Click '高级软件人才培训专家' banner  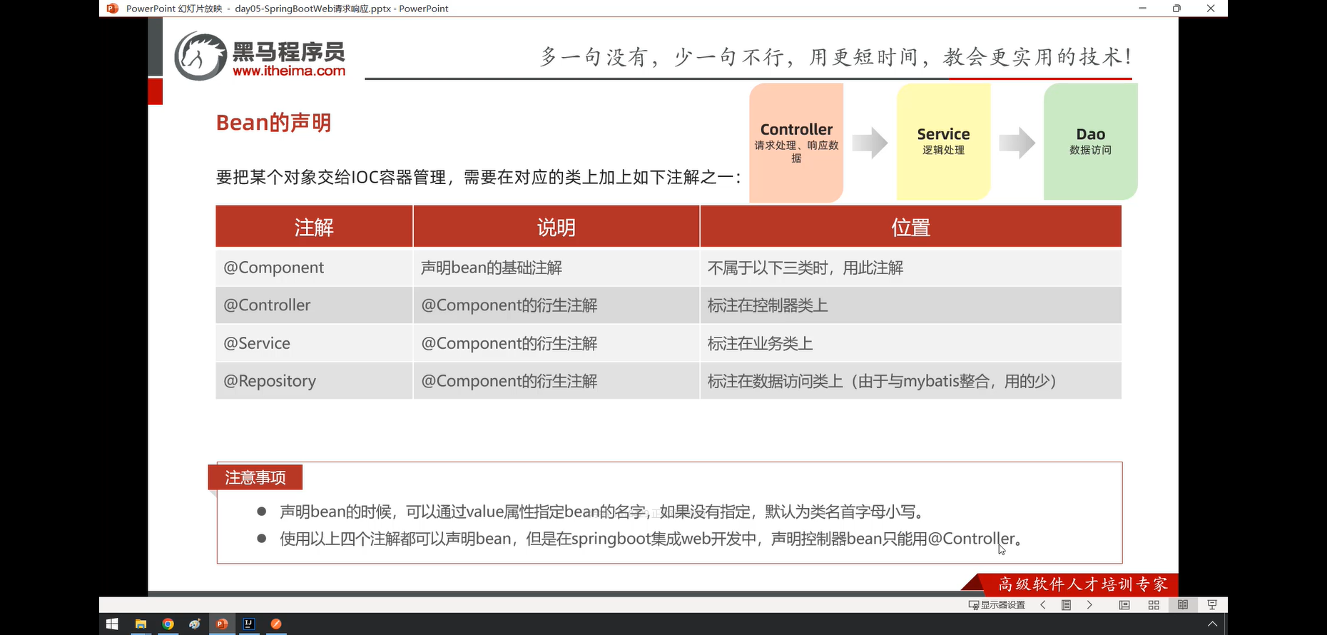coord(1082,584)
